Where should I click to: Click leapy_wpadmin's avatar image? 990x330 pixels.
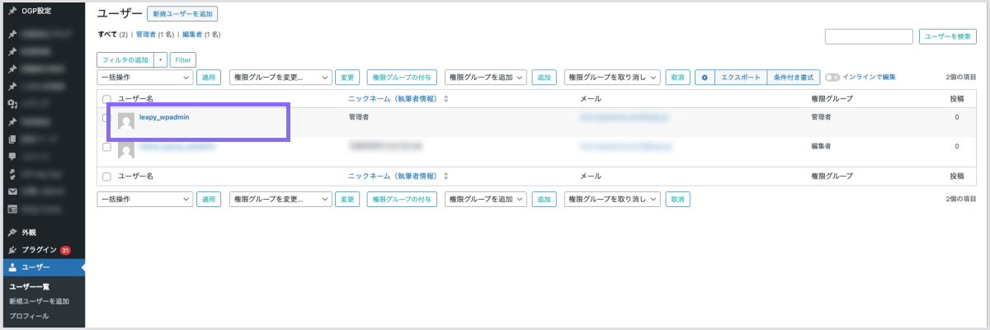(126, 120)
